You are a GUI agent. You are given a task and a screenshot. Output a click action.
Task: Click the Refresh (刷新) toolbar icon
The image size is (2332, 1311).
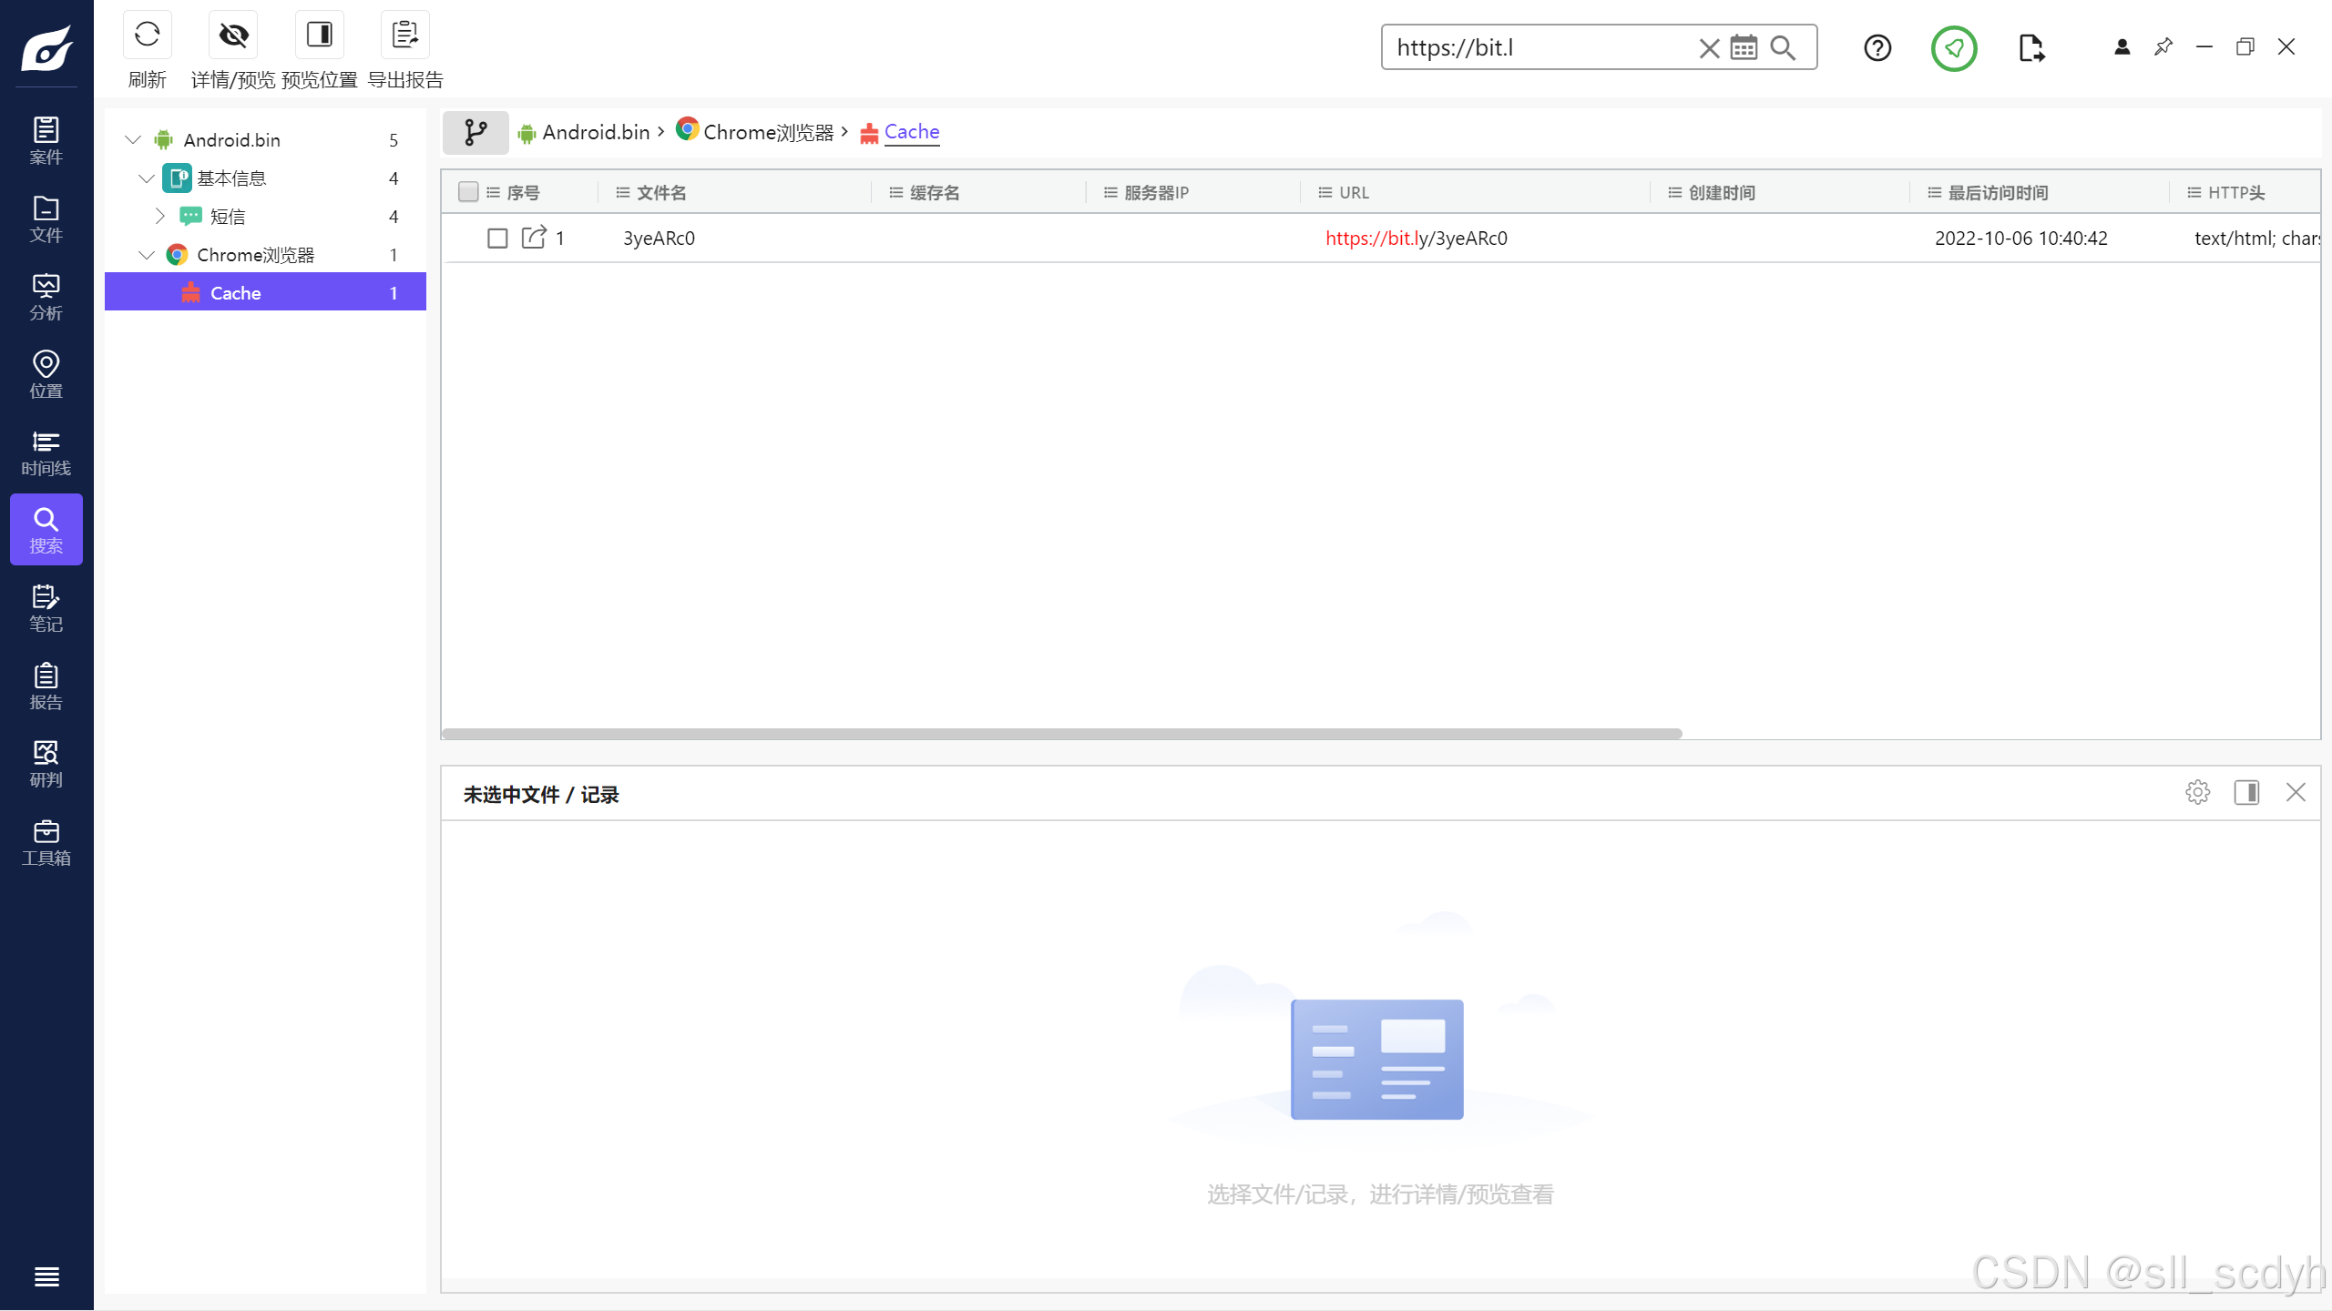pyautogui.click(x=147, y=36)
